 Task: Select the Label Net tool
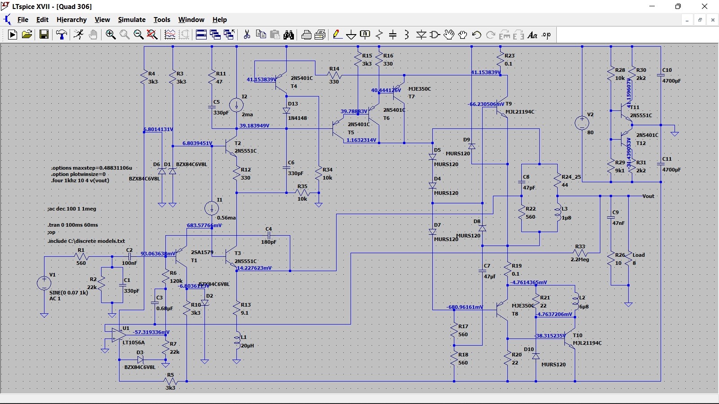coord(365,35)
